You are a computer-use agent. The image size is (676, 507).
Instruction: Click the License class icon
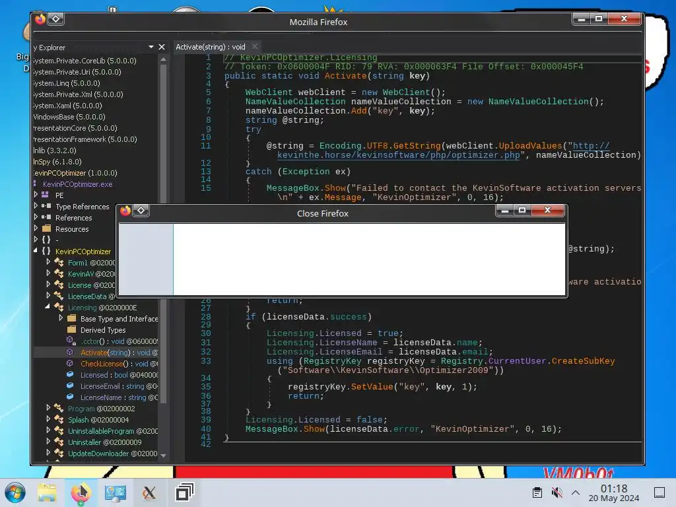(59, 285)
